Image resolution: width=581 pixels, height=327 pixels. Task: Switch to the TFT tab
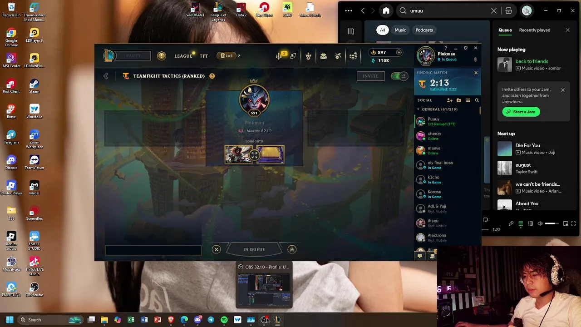[204, 56]
